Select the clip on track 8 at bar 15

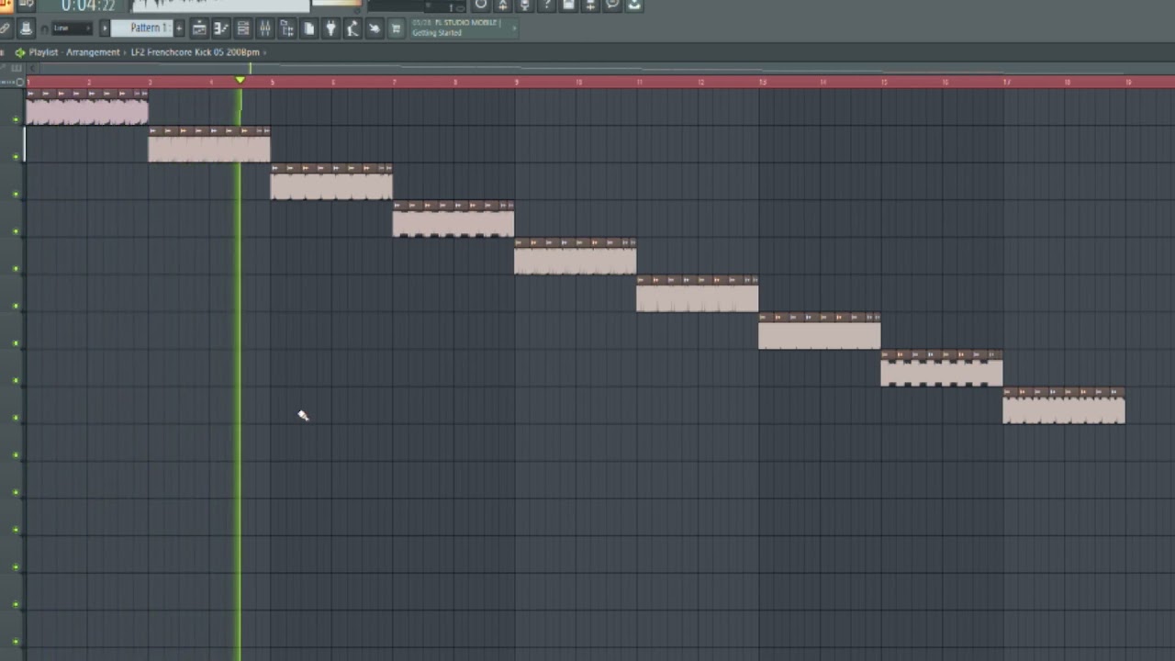click(942, 369)
